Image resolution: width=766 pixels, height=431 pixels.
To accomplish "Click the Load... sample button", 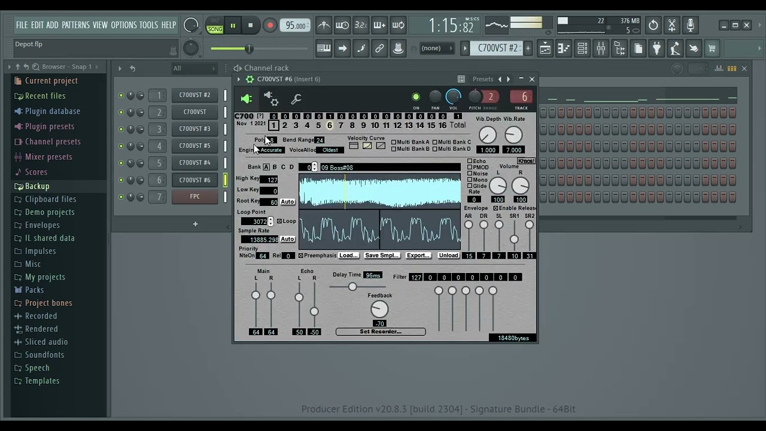I will click(348, 256).
